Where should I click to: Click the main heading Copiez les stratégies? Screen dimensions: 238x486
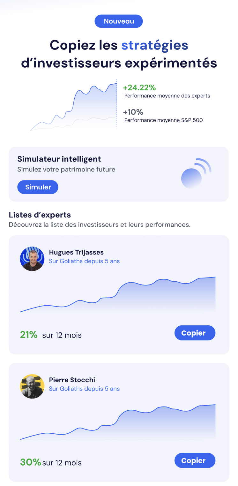(x=119, y=53)
